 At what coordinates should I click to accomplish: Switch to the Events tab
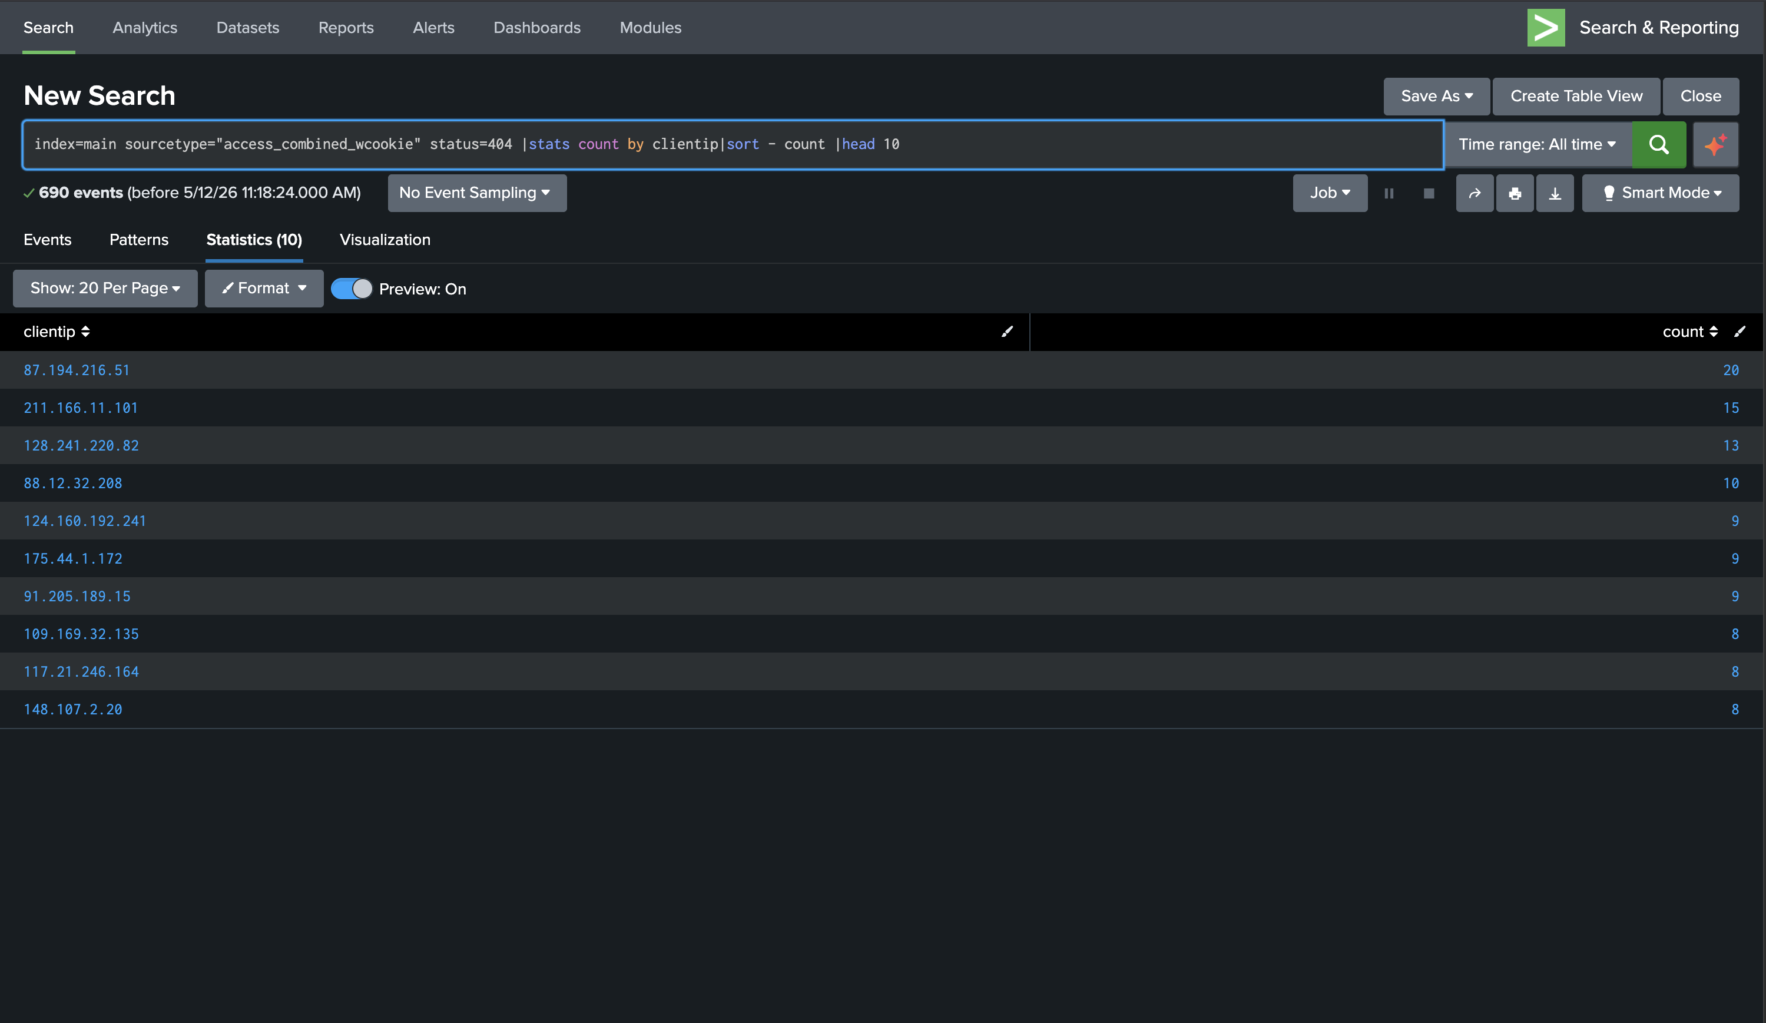[x=47, y=240]
